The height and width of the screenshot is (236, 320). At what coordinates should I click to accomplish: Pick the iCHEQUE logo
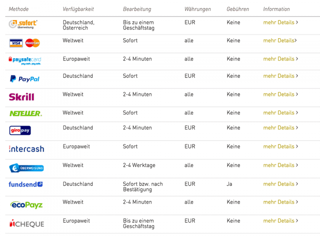coord(27,223)
